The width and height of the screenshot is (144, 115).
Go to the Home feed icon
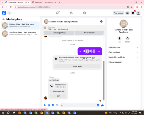pos(58,13)
